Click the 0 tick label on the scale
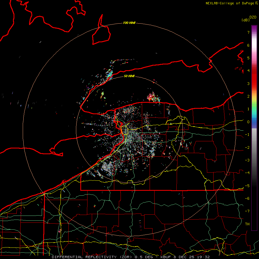The width and height of the screenshot is (259, 259). coord(248,122)
